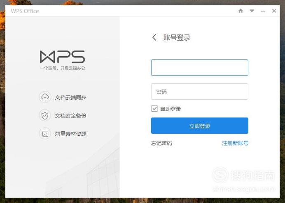Click the shield icon for 文档安全备份

pos(45,116)
